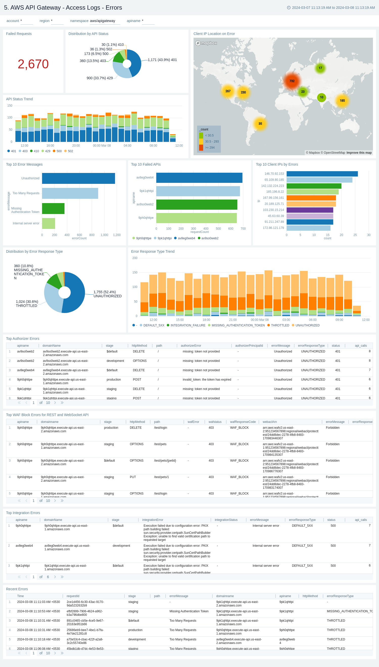Click the clock icon beside the time range

pyautogui.click(x=288, y=8)
